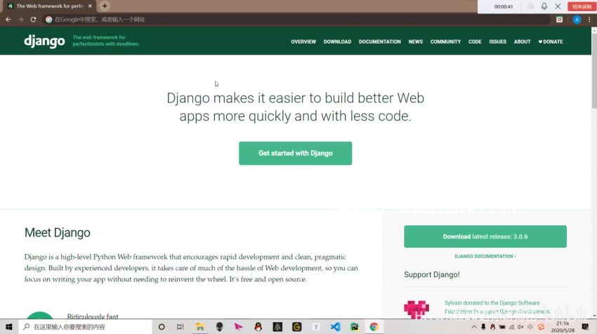Open QQ penguin app on the taskbar
This screenshot has height=334, width=597.
pyautogui.click(x=258, y=327)
